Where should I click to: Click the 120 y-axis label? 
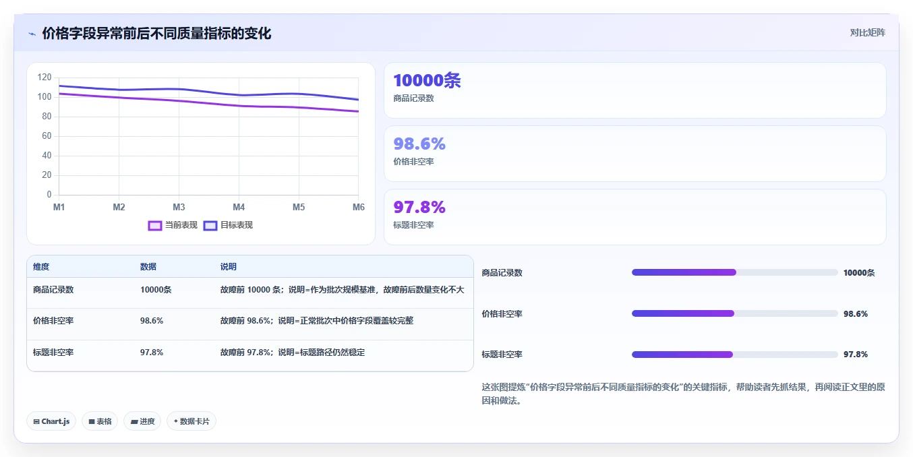45,78
